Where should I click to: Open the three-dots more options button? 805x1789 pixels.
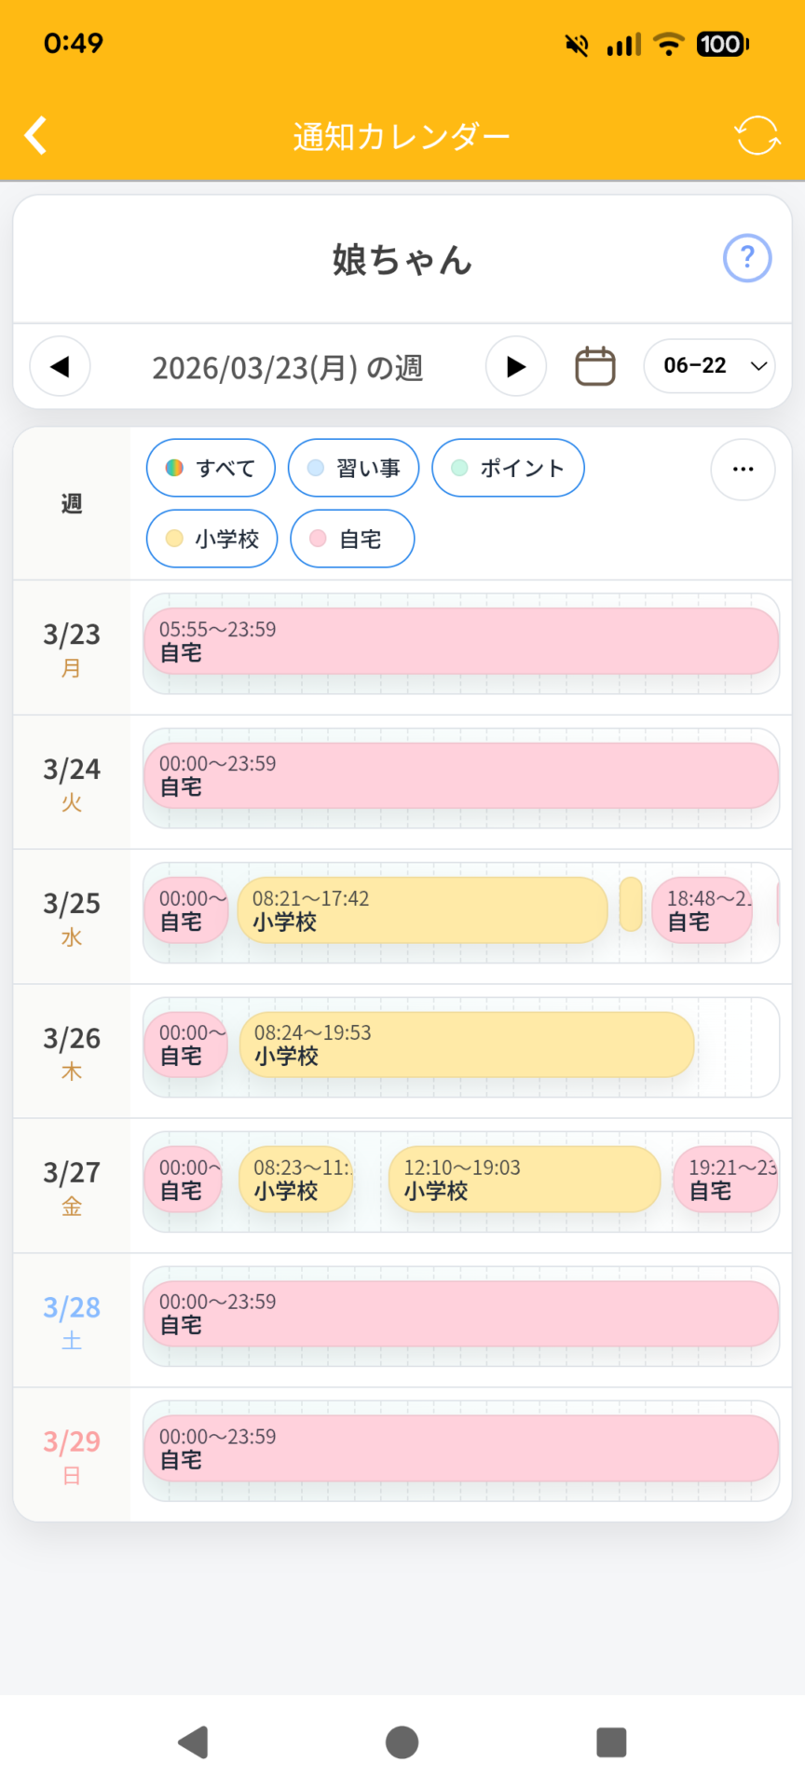[743, 469]
